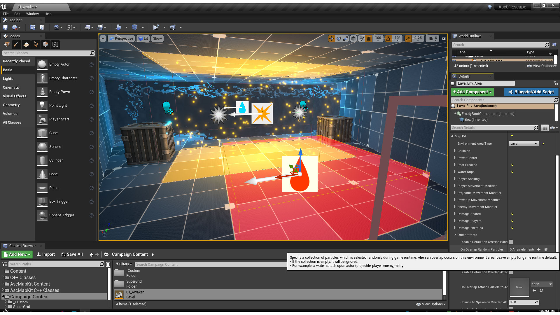This screenshot has width=560, height=315.
Task: Toggle rotation angle snapping
Action: click(388, 38)
